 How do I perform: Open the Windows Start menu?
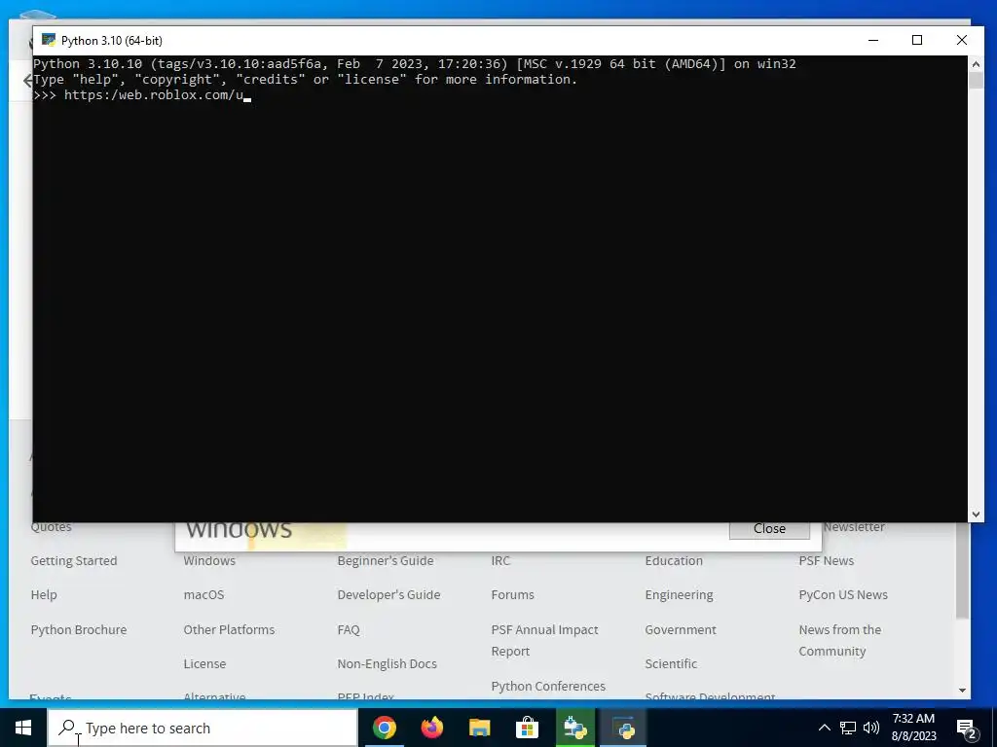pyautogui.click(x=23, y=728)
